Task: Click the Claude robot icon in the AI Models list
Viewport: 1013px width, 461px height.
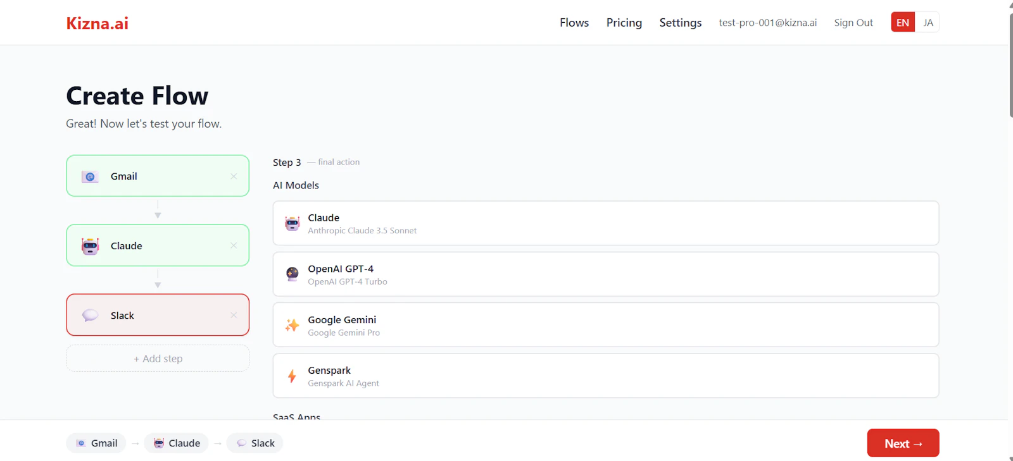Action: tap(292, 223)
